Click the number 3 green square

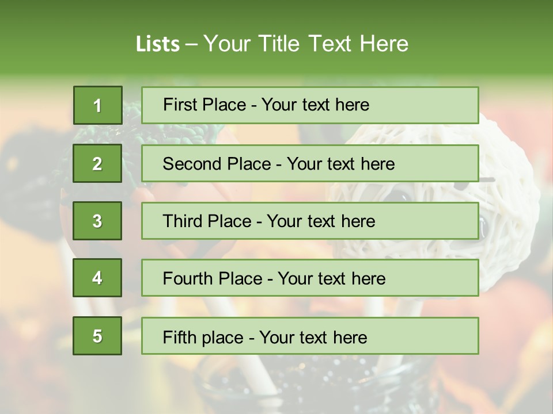tap(97, 221)
